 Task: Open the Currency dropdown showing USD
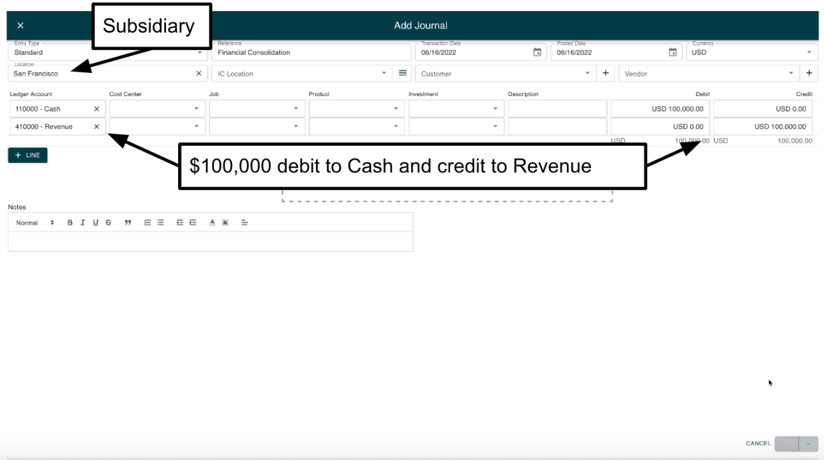(x=809, y=52)
